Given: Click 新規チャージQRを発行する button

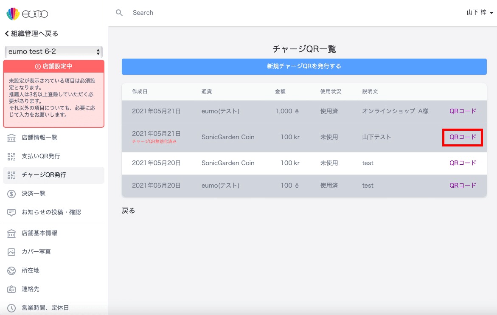Looking at the screenshot, I should pos(304,67).
